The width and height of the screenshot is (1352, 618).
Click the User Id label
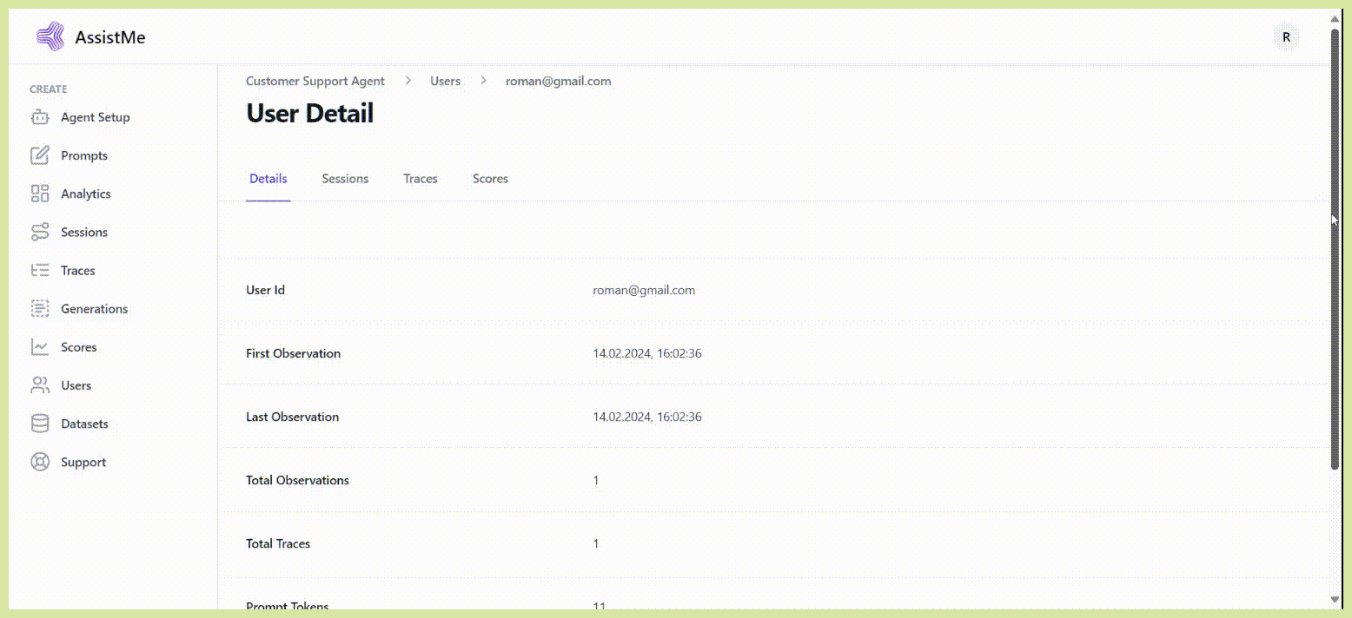[x=265, y=290]
